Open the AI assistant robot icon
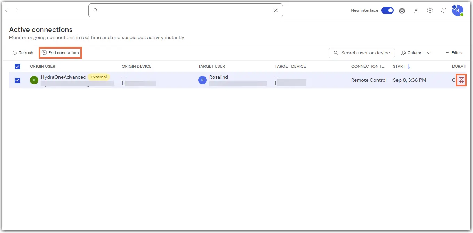Screen dimensions: 473x233 (402, 10)
